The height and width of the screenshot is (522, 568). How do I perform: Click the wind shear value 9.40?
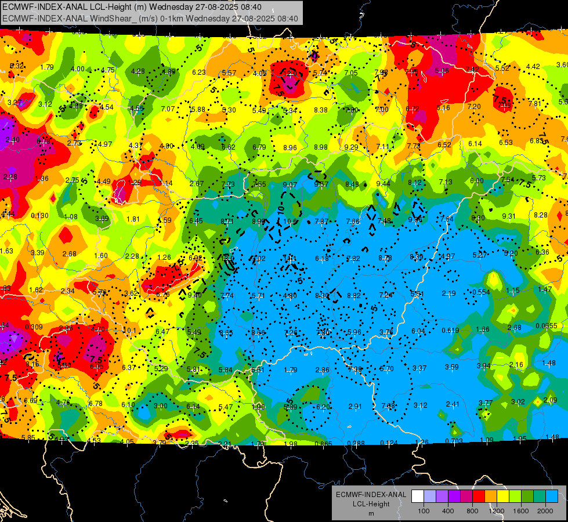195,295
